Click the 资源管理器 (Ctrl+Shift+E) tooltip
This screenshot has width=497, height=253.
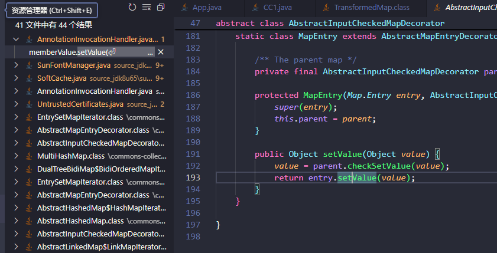point(51,11)
